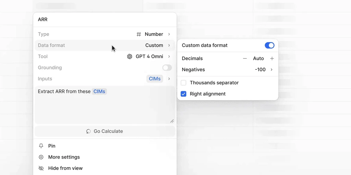
Task: Click the Decimals label
Action: [192, 58]
